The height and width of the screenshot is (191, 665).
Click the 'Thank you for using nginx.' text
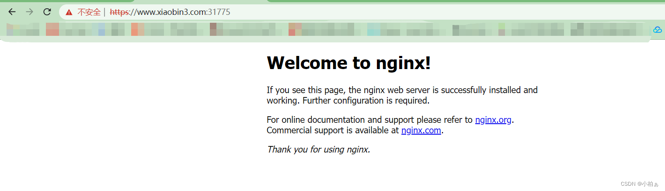pos(319,149)
